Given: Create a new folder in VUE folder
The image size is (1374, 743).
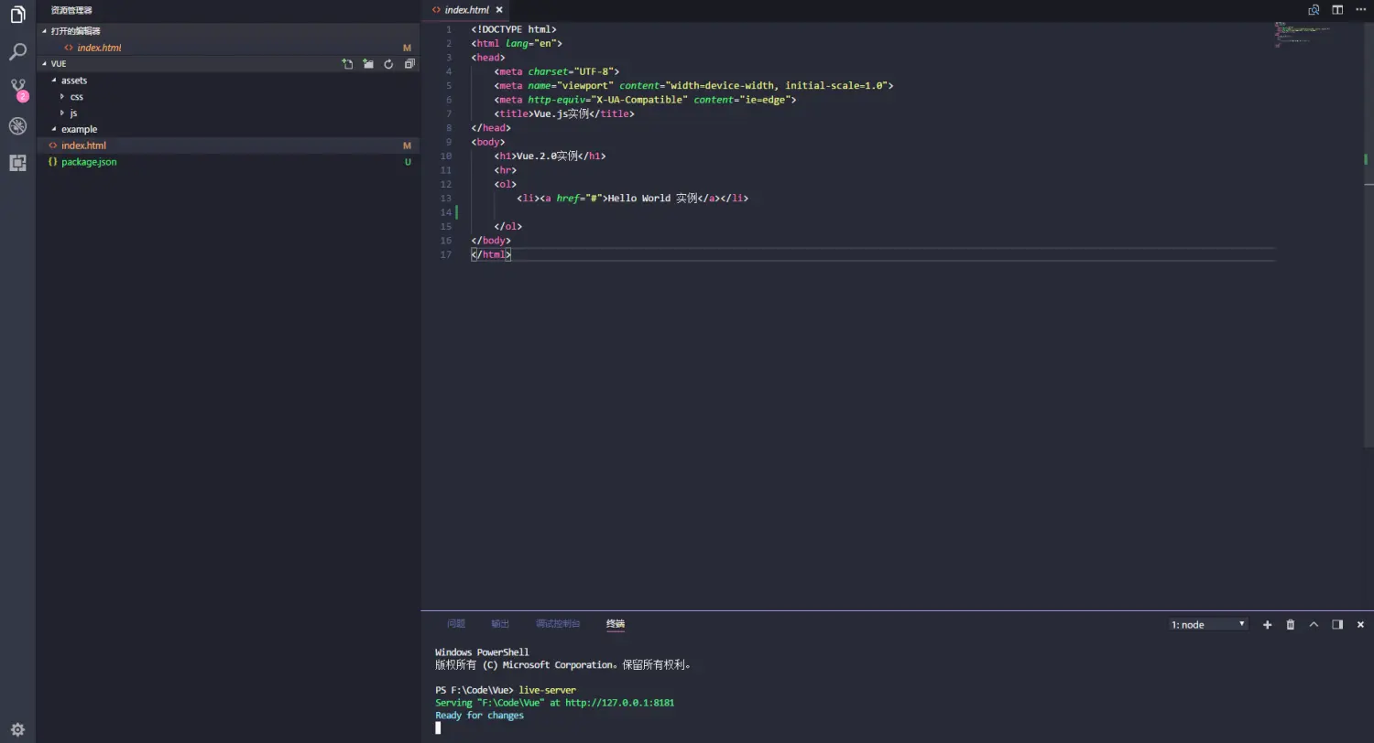Looking at the screenshot, I should pos(368,64).
